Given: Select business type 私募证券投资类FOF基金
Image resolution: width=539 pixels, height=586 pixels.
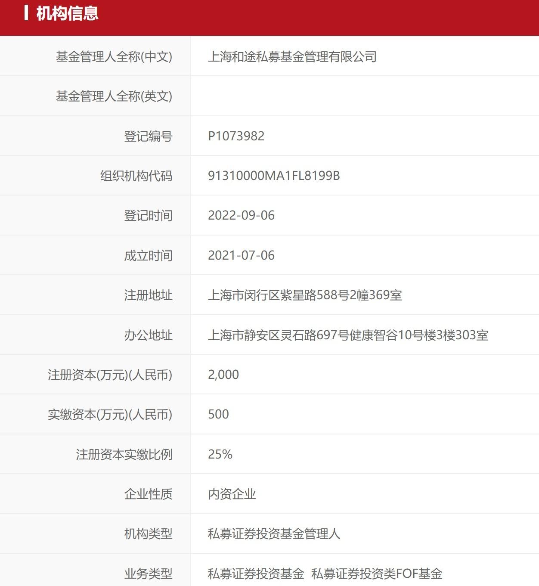Looking at the screenshot, I should click(x=377, y=574).
